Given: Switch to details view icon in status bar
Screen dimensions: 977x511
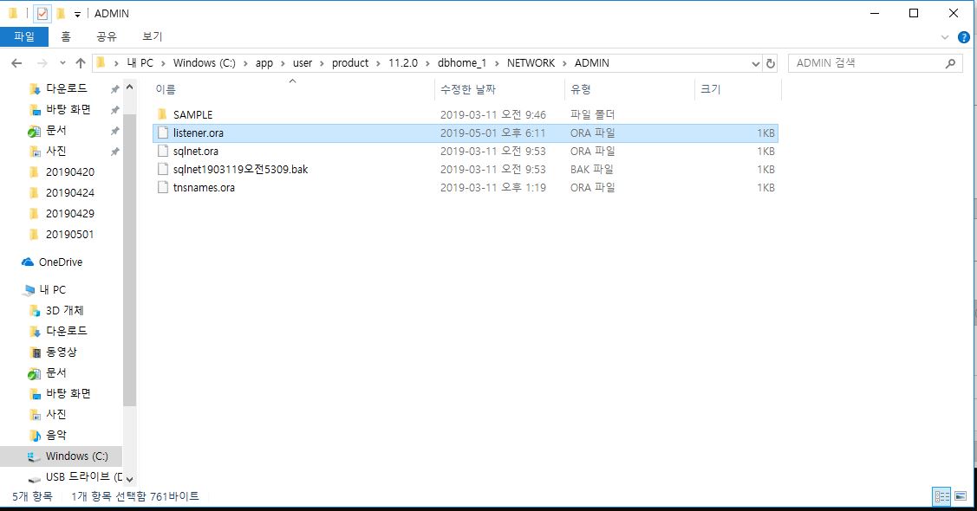Looking at the screenshot, I should (x=941, y=496).
